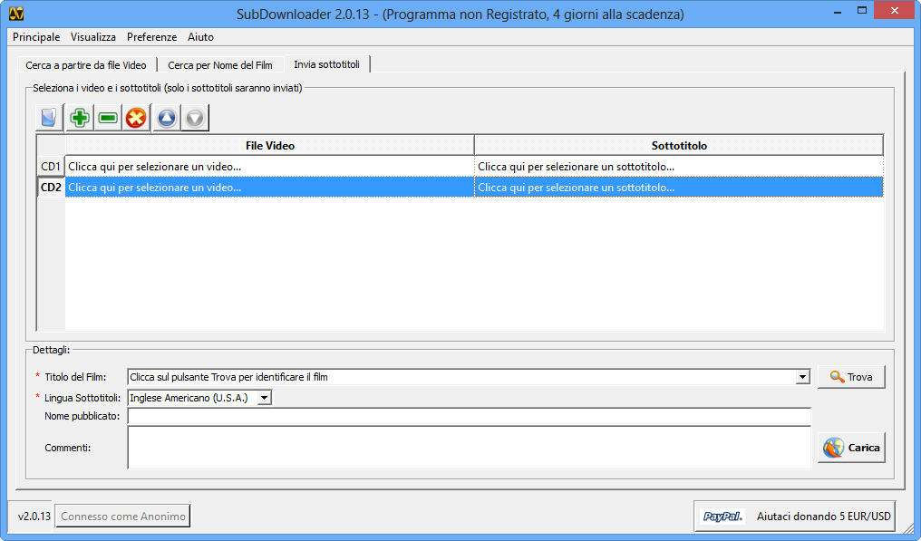Move selected row up with blue arrow
The width and height of the screenshot is (921, 541).
167,118
